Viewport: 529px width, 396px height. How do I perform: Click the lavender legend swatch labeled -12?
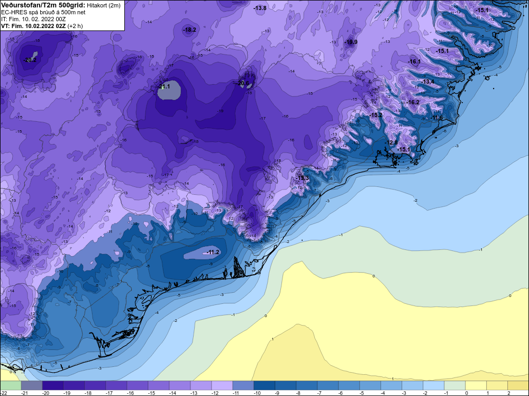click(x=222, y=385)
